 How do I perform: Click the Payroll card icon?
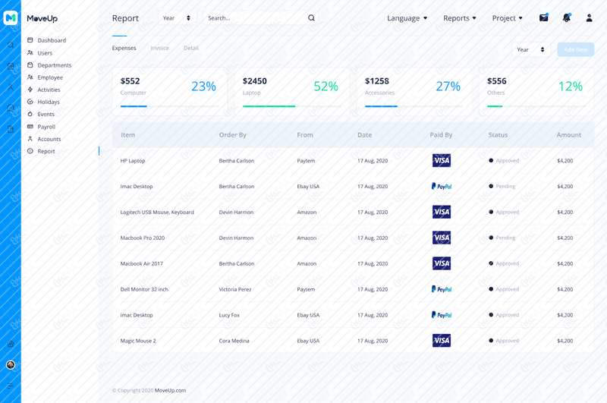pyautogui.click(x=30, y=127)
